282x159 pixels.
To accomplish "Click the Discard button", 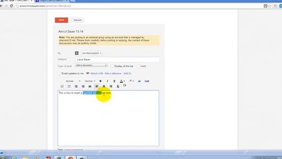I will pyautogui.click(x=78, y=20).
